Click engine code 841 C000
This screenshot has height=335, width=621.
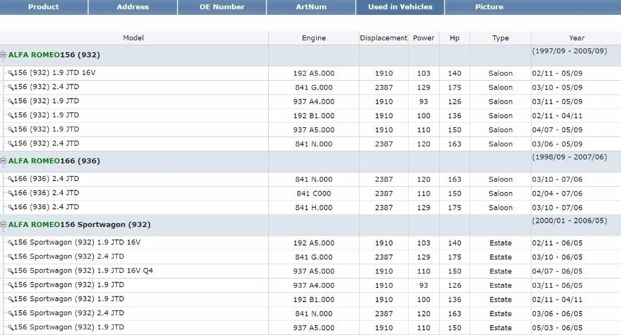click(314, 194)
